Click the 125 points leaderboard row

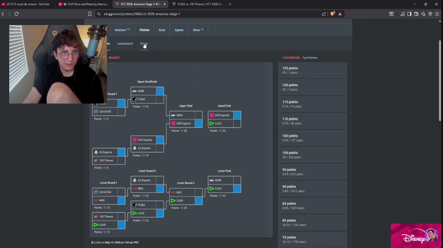tap(313, 70)
